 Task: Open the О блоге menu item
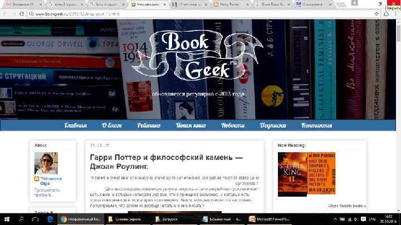[x=111, y=126]
